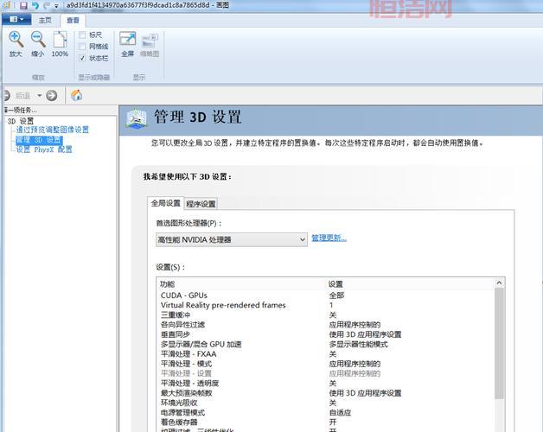The image size is (543, 432).
Task: Switch to the Home (主页) ribbon tab
Action: coord(44,20)
